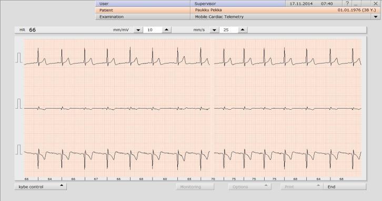Click the bottom lead calibration pulse icon
382x201 pixels.
pyautogui.click(x=19, y=150)
